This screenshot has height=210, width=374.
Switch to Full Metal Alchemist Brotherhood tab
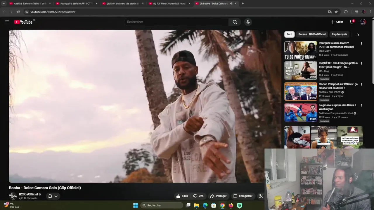click(x=169, y=3)
